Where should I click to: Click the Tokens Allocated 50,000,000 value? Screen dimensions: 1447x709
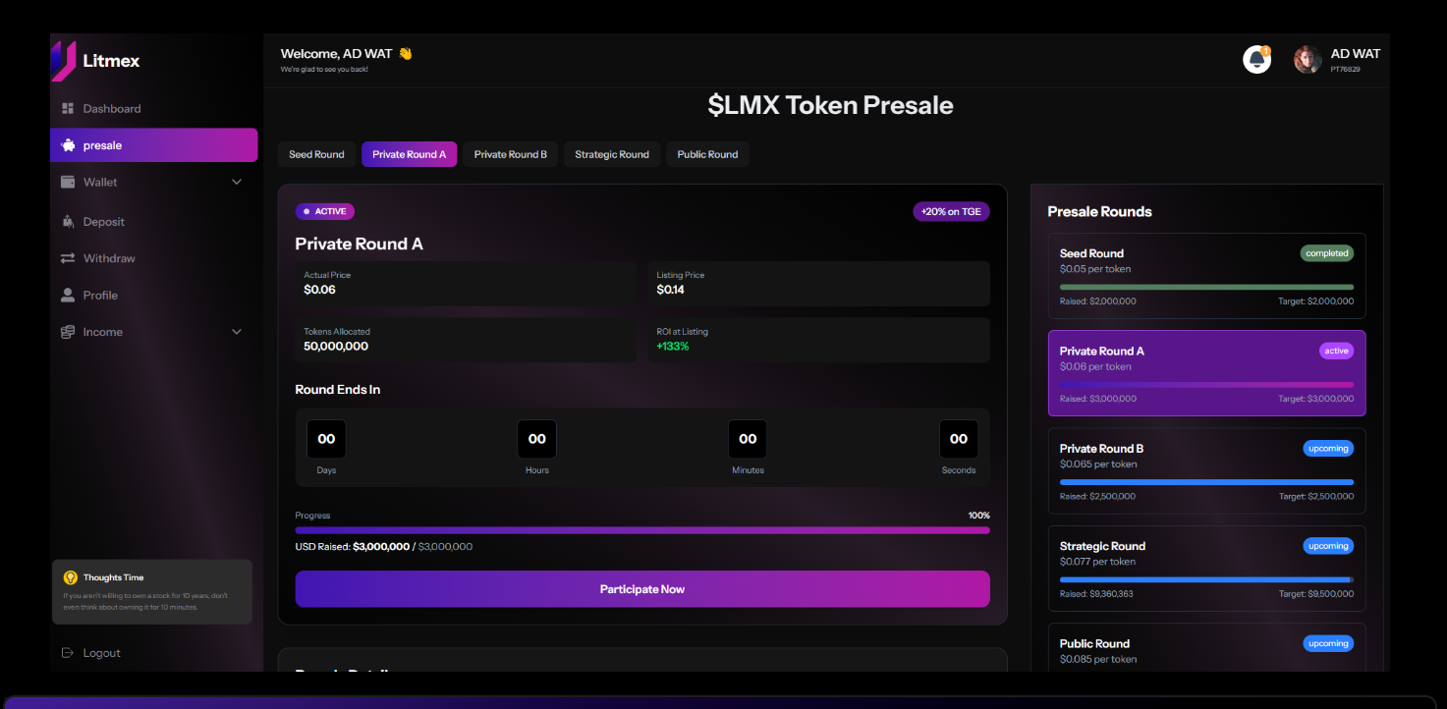pyautogui.click(x=336, y=347)
